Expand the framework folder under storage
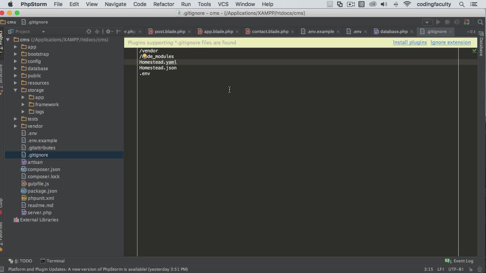Screen dimensions: 486x273 [23, 105]
